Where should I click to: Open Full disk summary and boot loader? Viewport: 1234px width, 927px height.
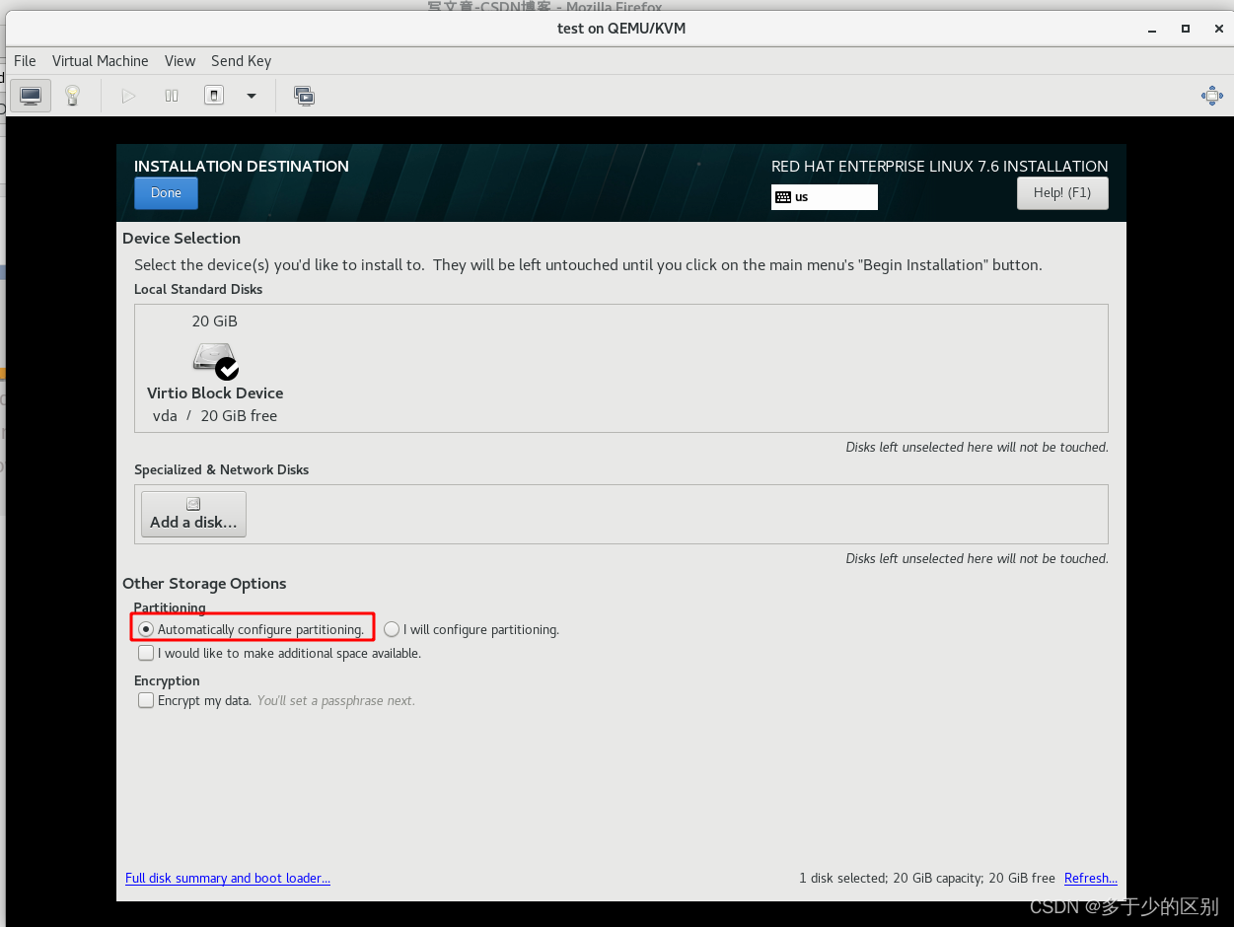coord(228,878)
